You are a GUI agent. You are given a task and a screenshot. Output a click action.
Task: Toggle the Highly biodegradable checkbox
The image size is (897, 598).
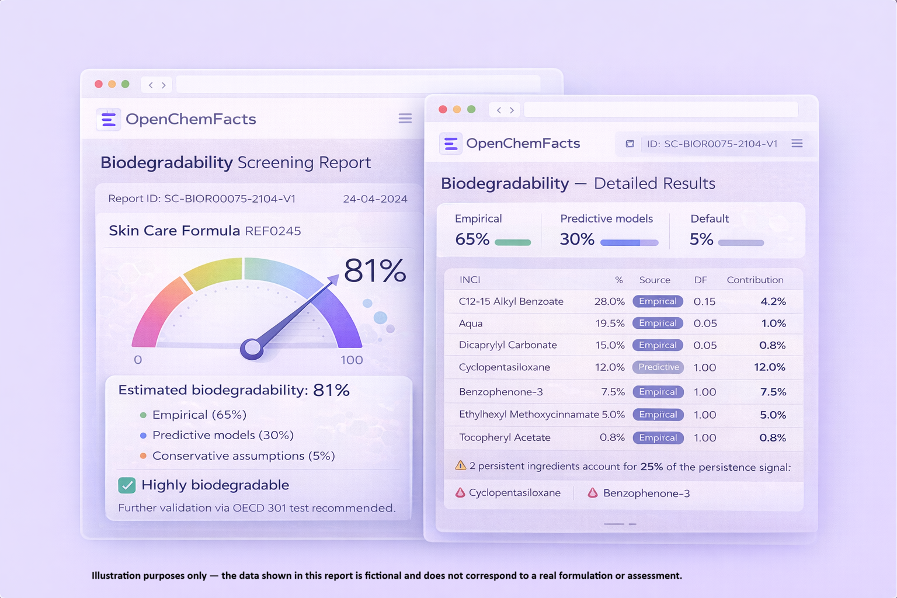(127, 485)
